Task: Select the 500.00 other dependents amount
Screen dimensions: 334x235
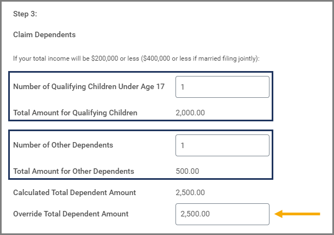Action: tap(187, 172)
